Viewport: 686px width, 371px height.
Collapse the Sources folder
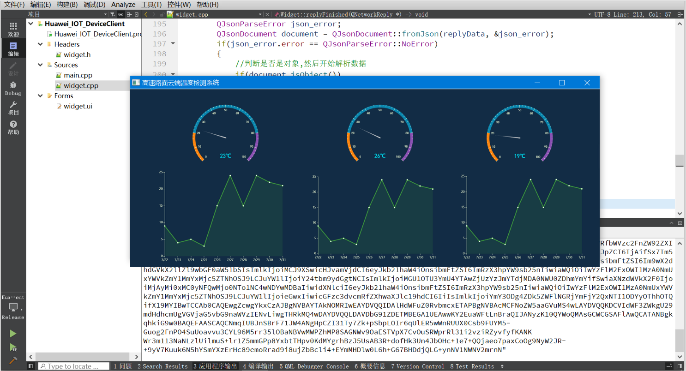click(41, 65)
